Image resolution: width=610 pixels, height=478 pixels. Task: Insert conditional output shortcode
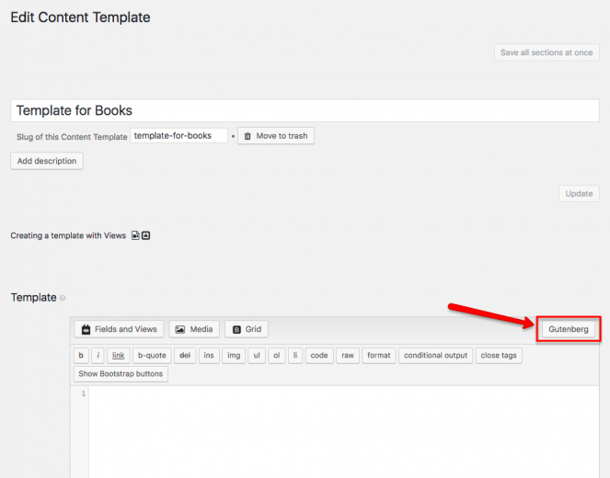(x=436, y=355)
